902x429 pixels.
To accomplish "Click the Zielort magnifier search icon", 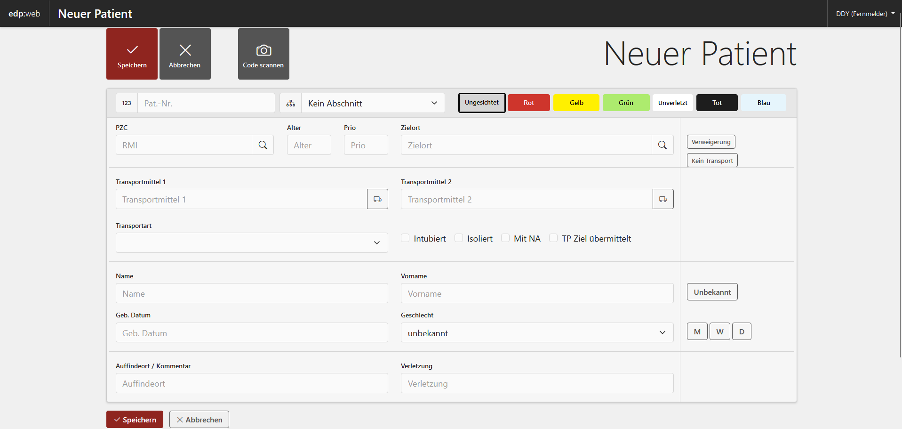I will 663,145.
